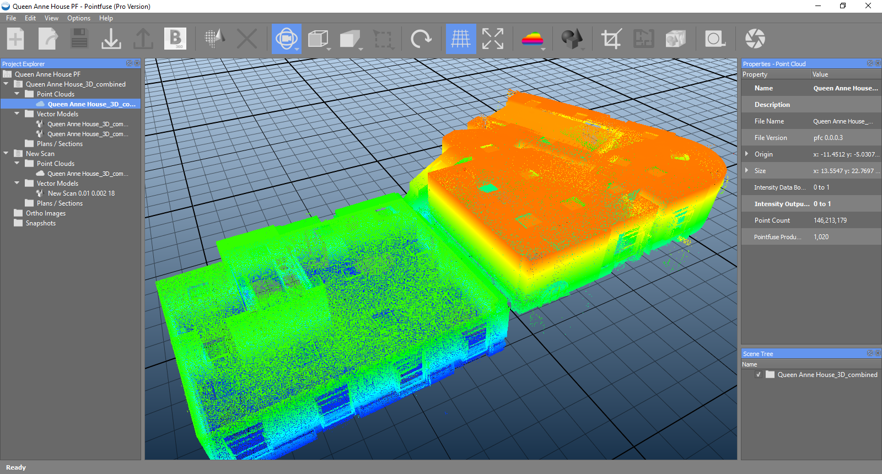Screen dimensions: 882x474
Task: Close the Properties - Point Cloud panel
Action: (878, 63)
